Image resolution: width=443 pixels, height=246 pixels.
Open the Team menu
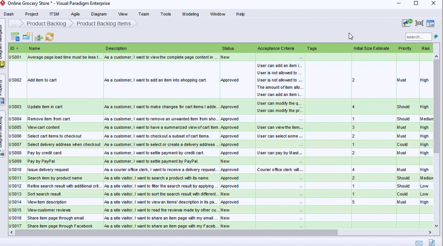[144, 14]
